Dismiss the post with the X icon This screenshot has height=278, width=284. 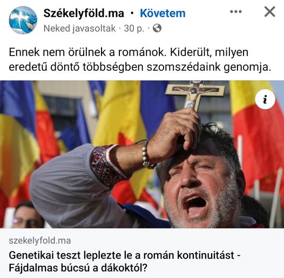point(269,11)
